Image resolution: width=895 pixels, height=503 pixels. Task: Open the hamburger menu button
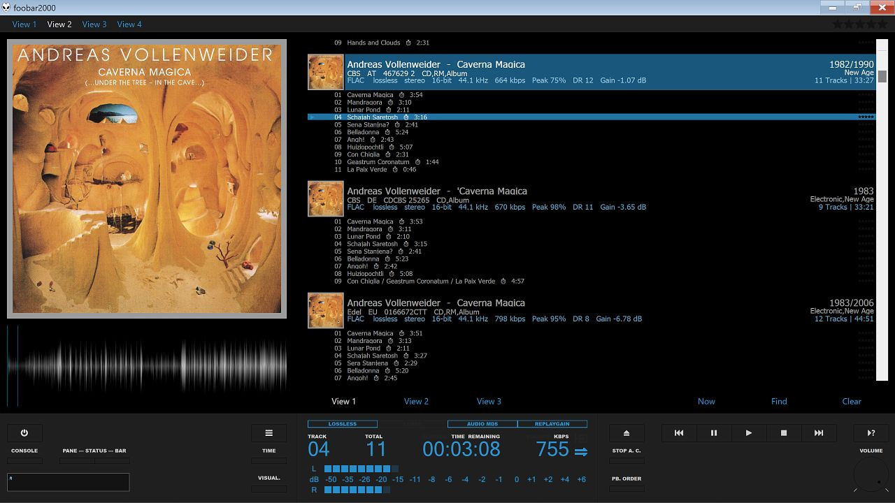268,433
